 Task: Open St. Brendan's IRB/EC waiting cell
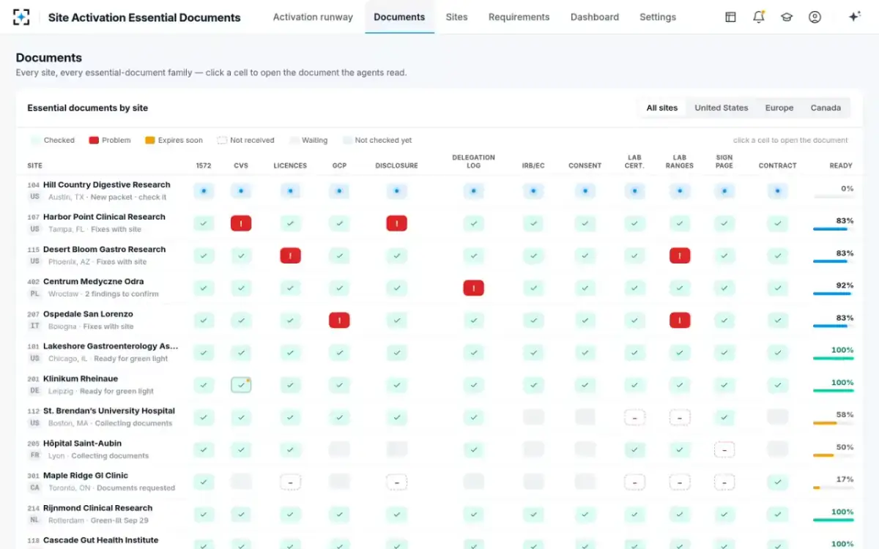pyautogui.click(x=533, y=417)
